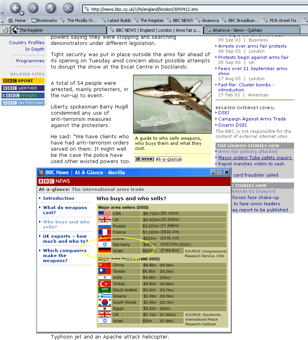This screenshot has width=308, height=340.
Task: Click the Mozilla popup title bar icon
Action: pyautogui.click(x=41, y=172)
